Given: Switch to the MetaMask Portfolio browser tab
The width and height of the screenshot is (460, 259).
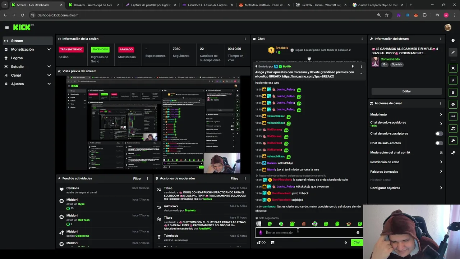Looking at the screenshot, I should [264, 5].
